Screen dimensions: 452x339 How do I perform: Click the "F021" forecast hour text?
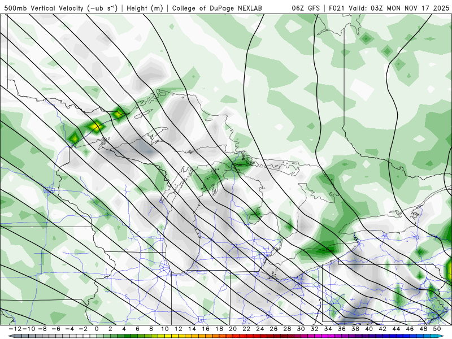point(337,8)
